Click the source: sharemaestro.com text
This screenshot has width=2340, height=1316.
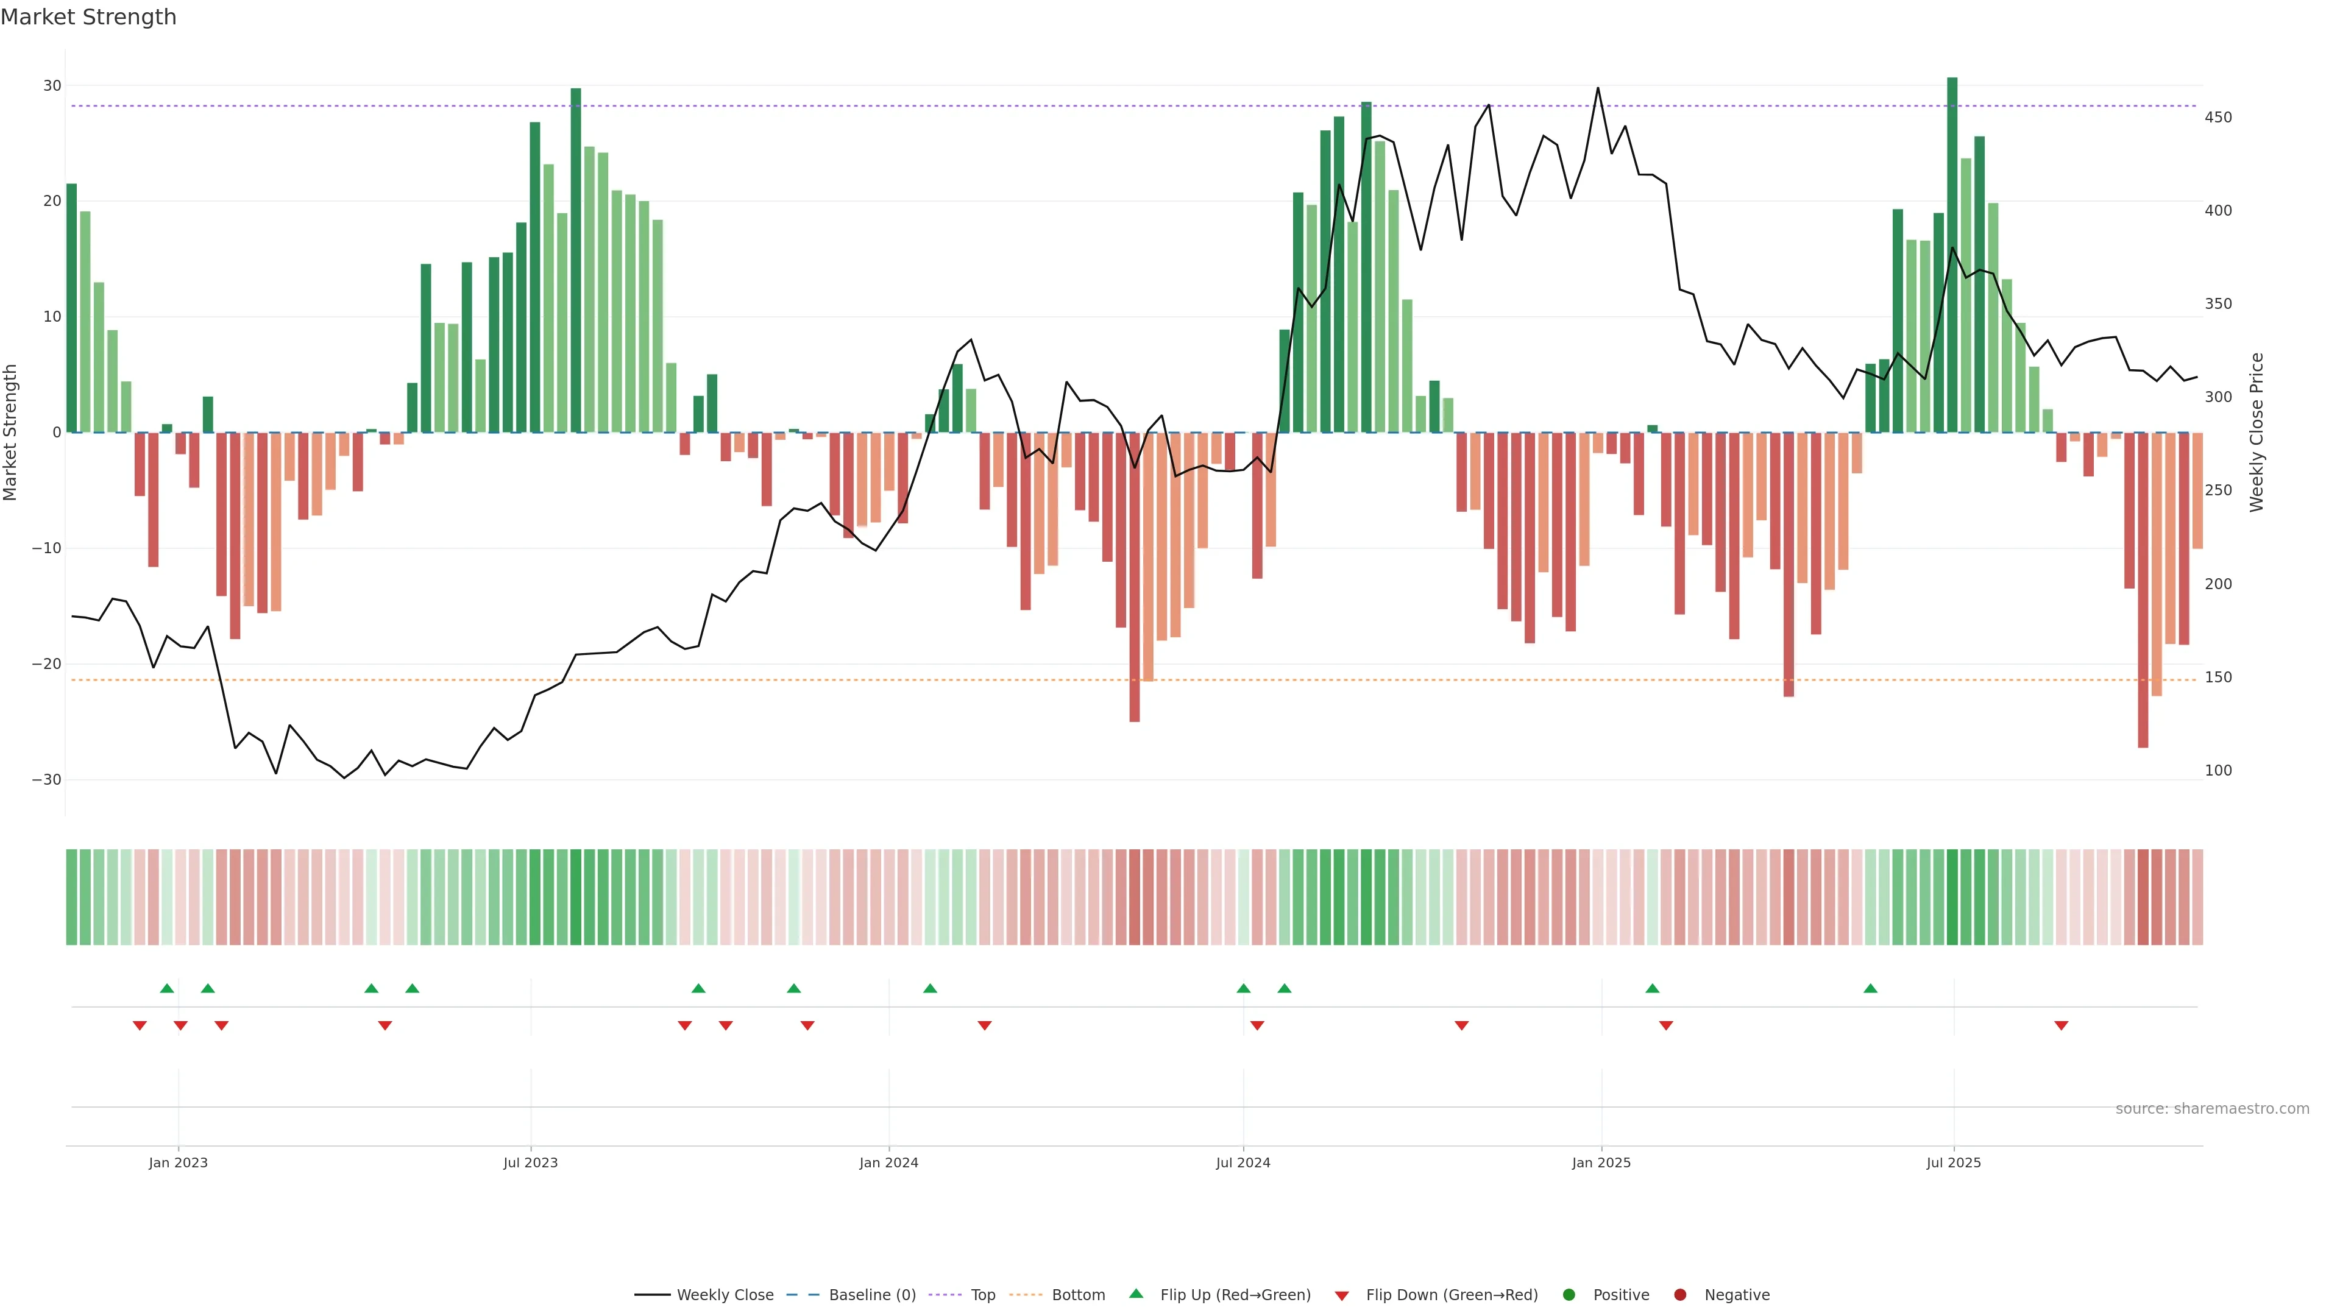pos(2212,1109)
